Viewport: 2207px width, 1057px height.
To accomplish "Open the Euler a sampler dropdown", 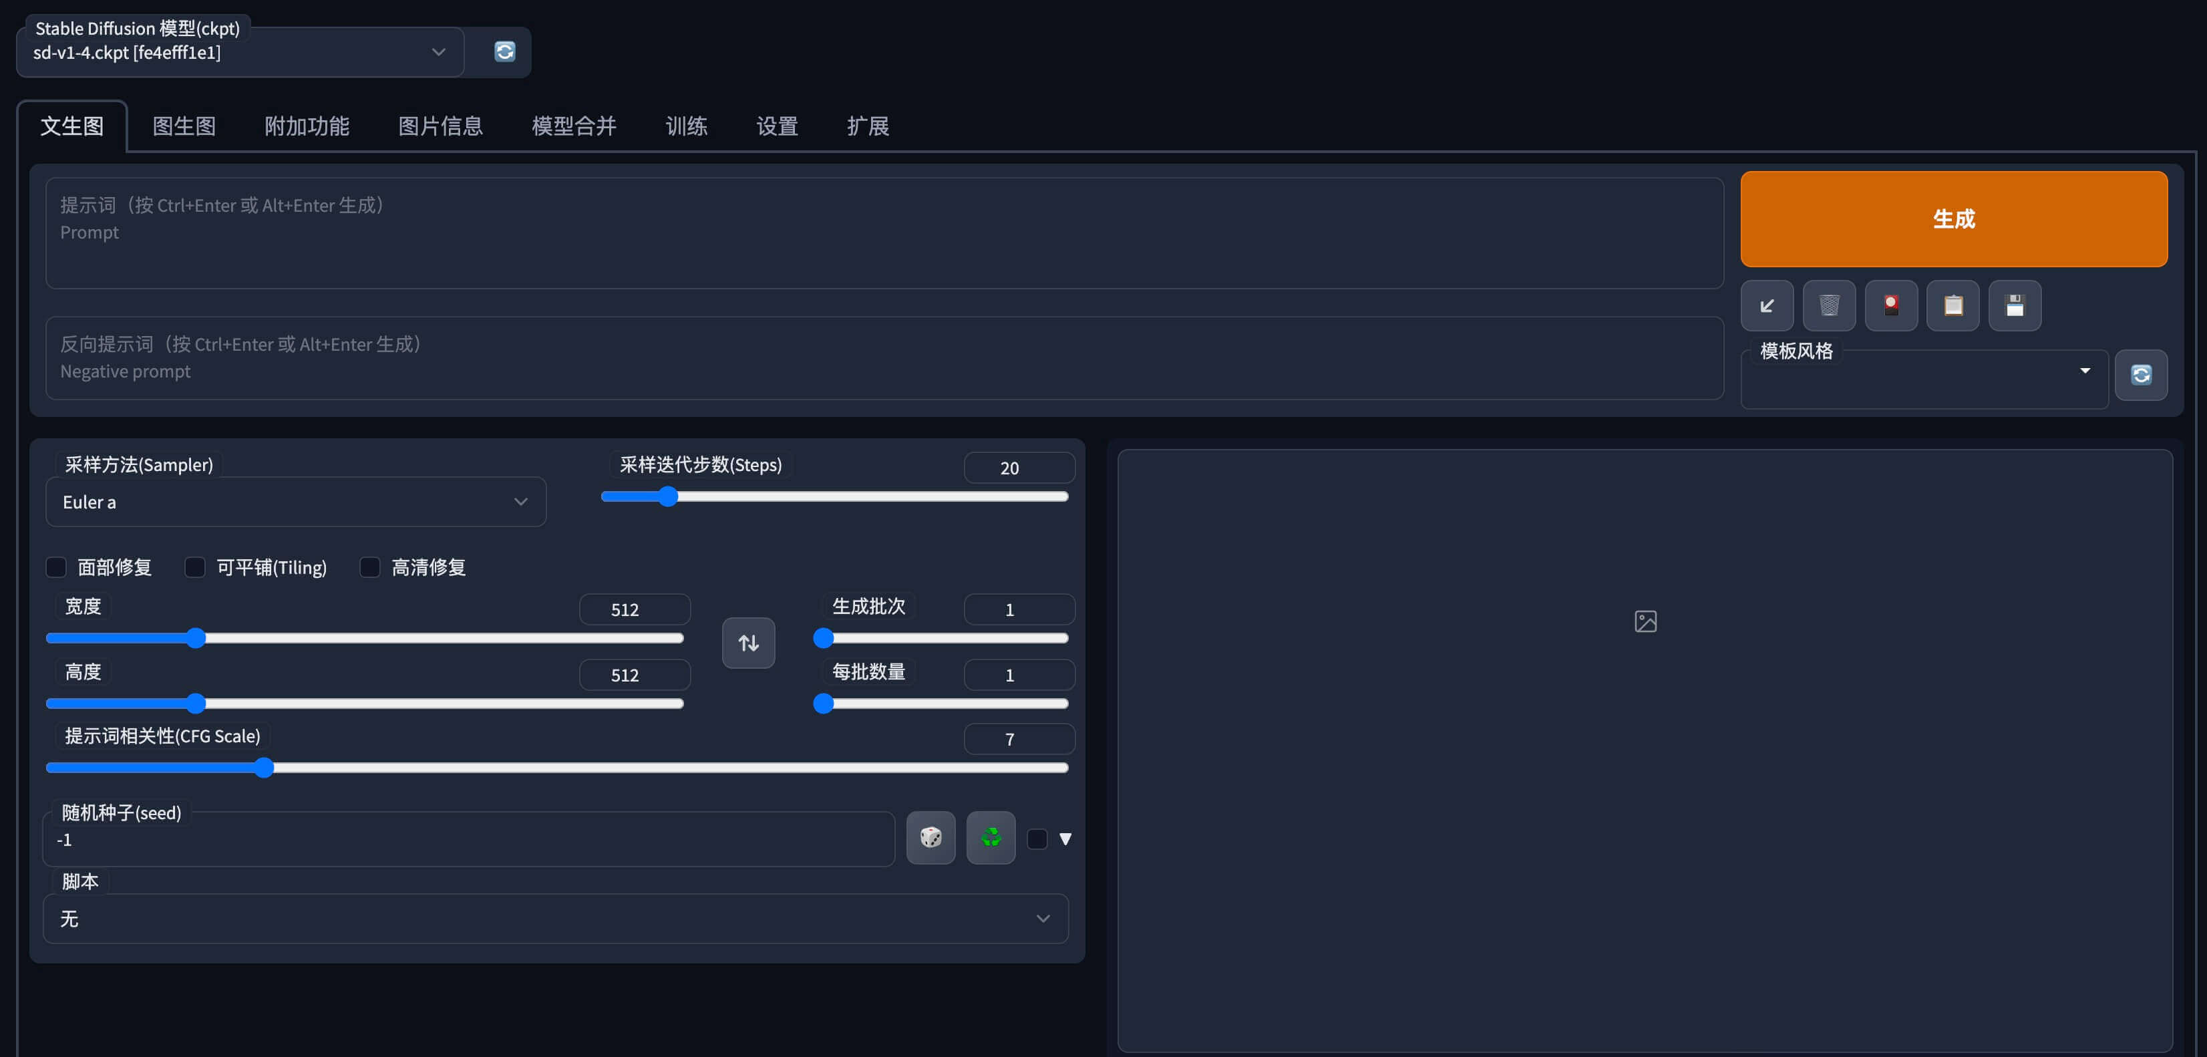I will click(295, 502).
